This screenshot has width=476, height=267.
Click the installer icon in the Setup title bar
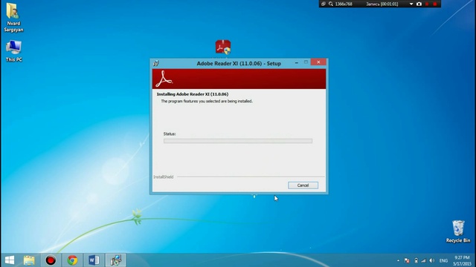[x=156, y=63]
